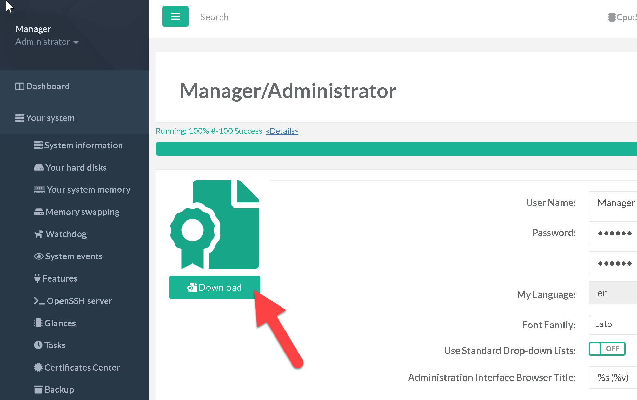Open the «Details» link

pyautogui.click(x=282, y=131)
